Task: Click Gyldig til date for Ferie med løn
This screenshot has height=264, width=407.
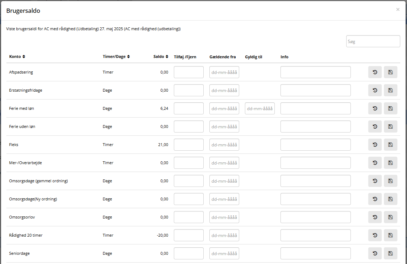Action: (259, 108)
